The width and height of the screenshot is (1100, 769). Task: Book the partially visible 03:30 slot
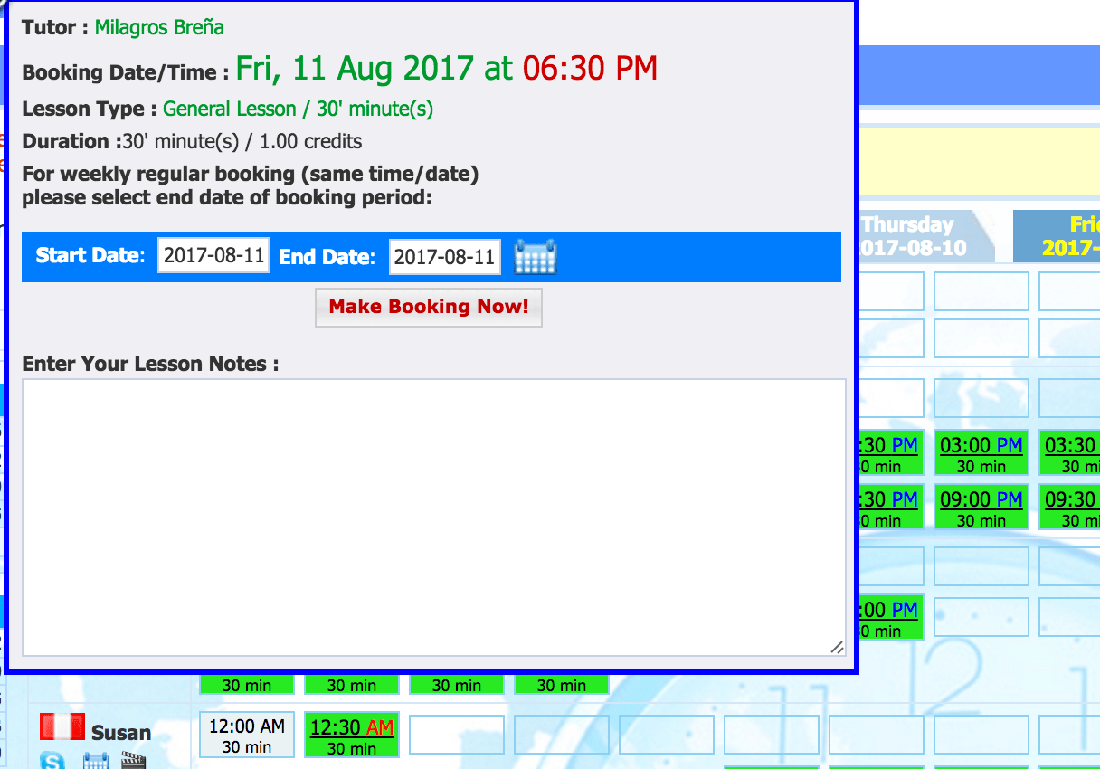[1069, 454]
